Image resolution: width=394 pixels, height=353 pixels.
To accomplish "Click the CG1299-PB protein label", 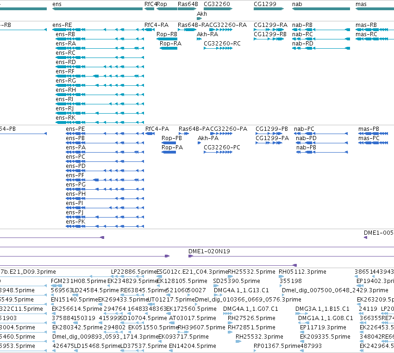I will click(272, 129).
